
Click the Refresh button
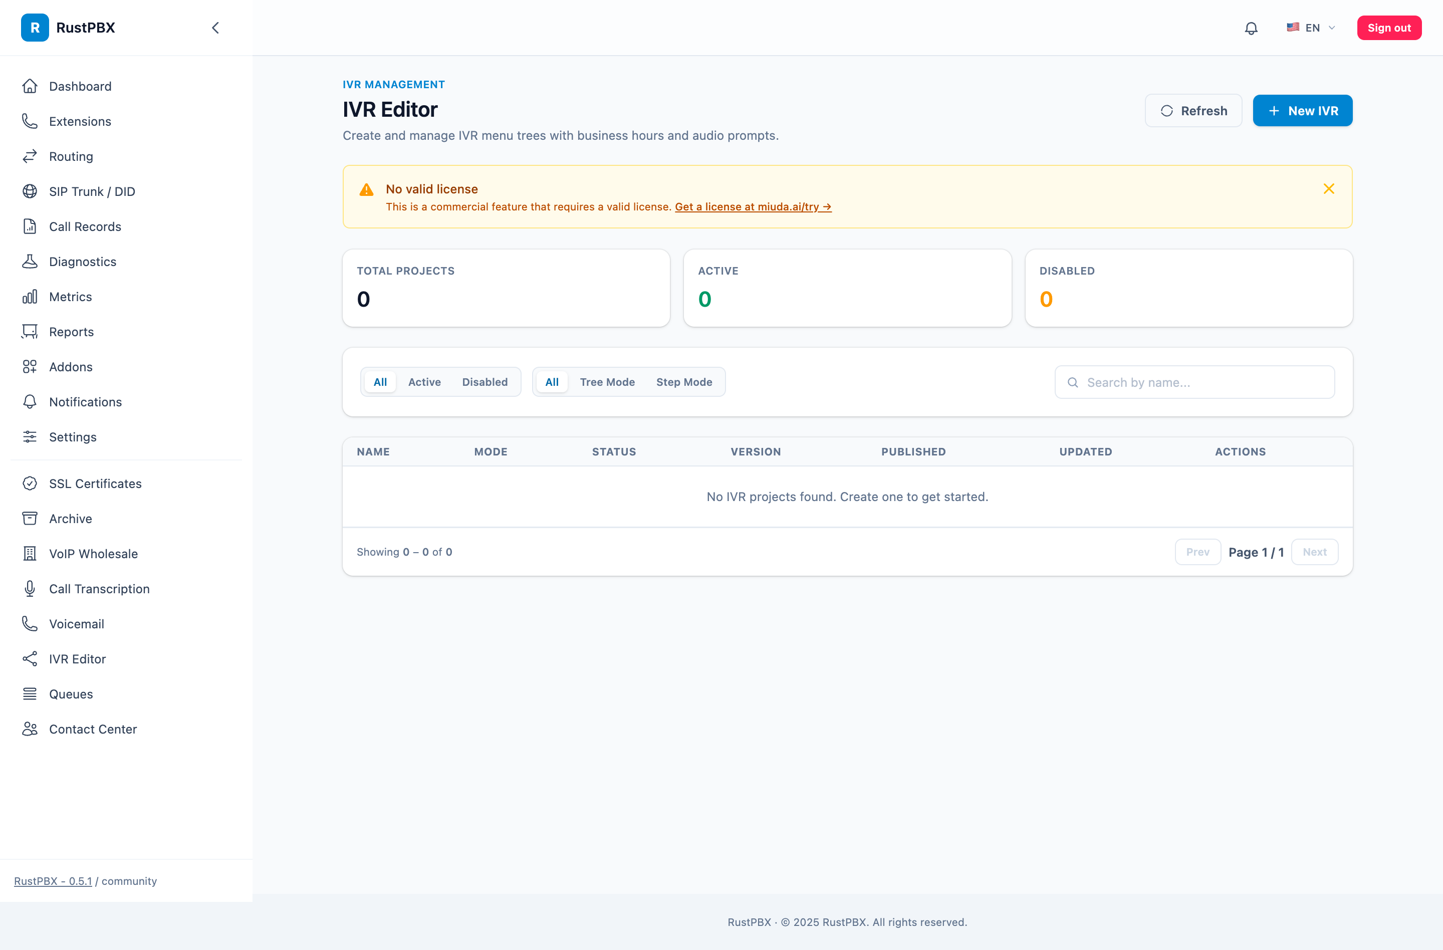coord(1193,111)
